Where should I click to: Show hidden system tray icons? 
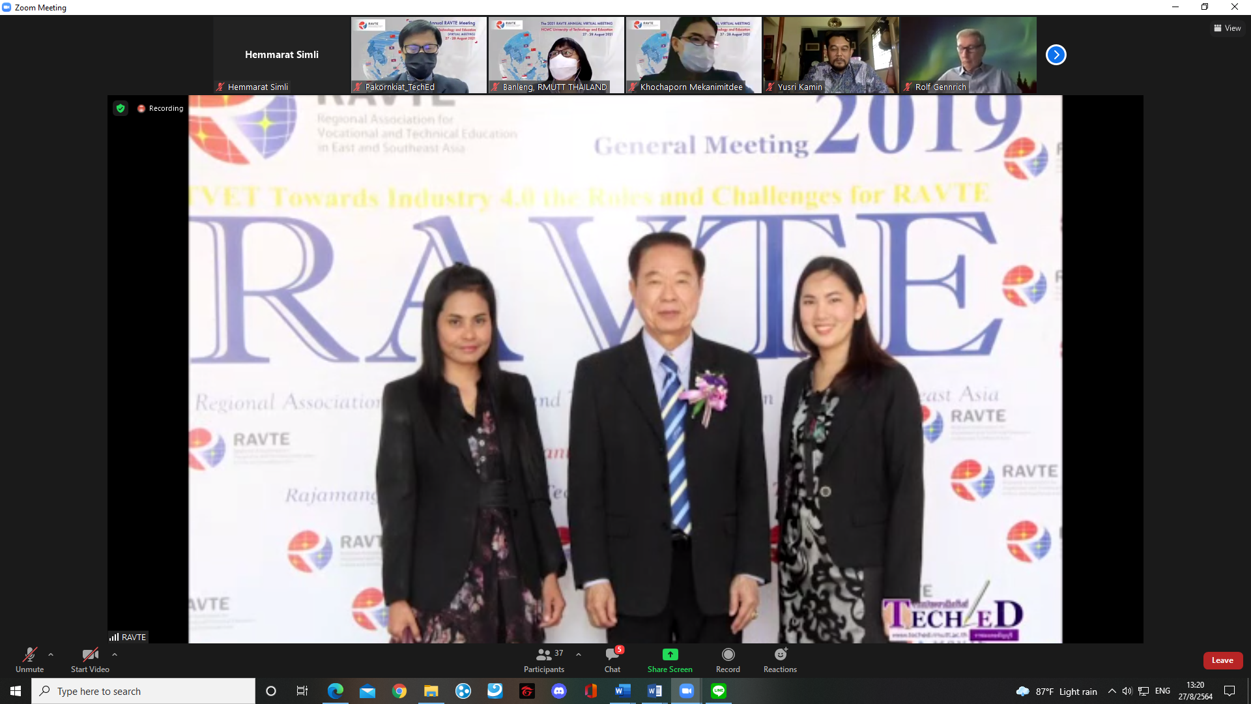coord(1112,691)
